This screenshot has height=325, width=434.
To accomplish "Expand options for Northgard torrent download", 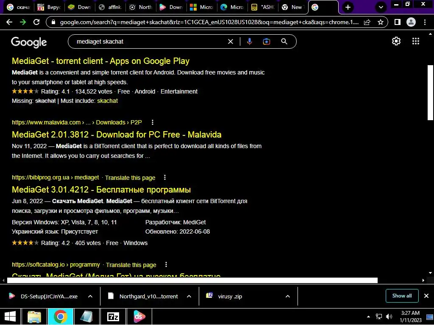I will [189, 296].
